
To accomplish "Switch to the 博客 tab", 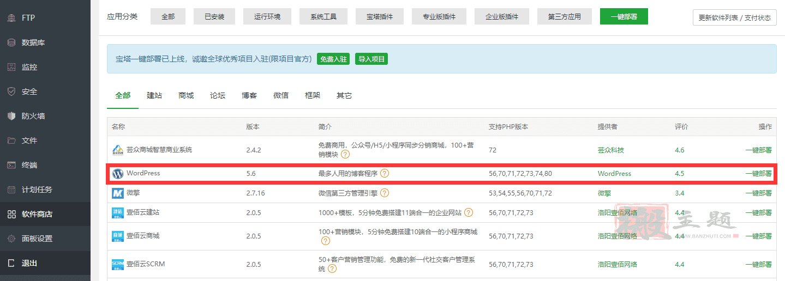I will (249, 95).
